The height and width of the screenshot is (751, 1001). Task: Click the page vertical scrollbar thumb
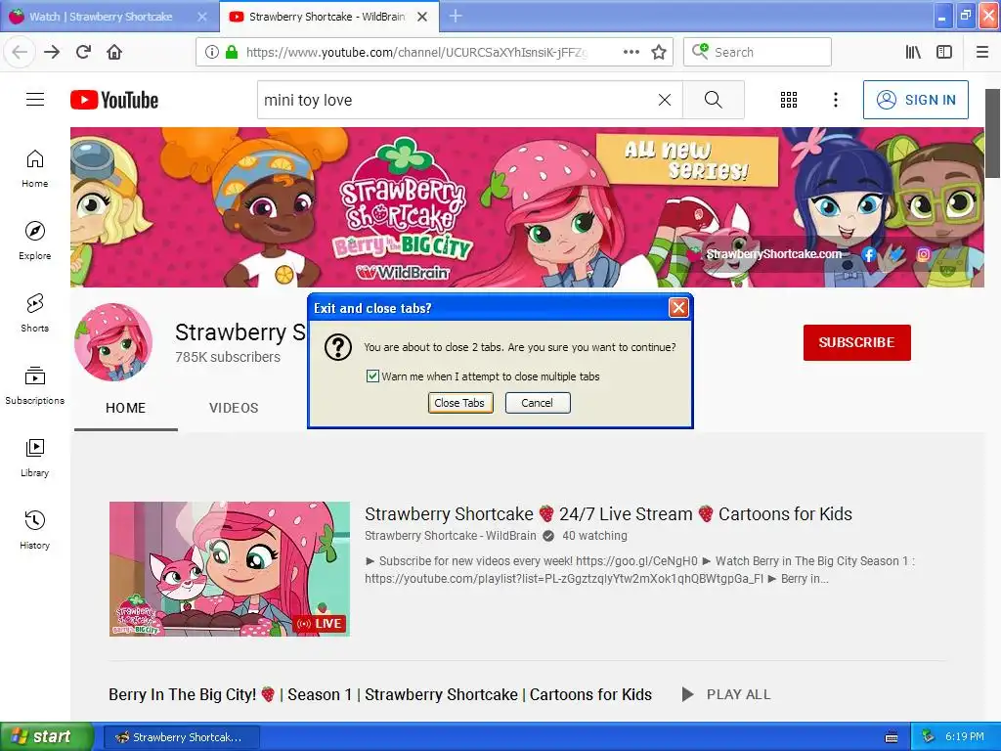click(993, 133)
